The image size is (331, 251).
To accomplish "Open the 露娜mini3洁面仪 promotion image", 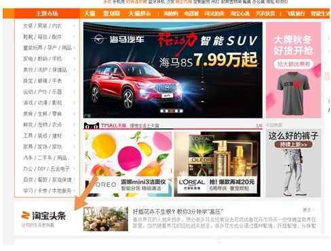I will (x=128, y=164).
